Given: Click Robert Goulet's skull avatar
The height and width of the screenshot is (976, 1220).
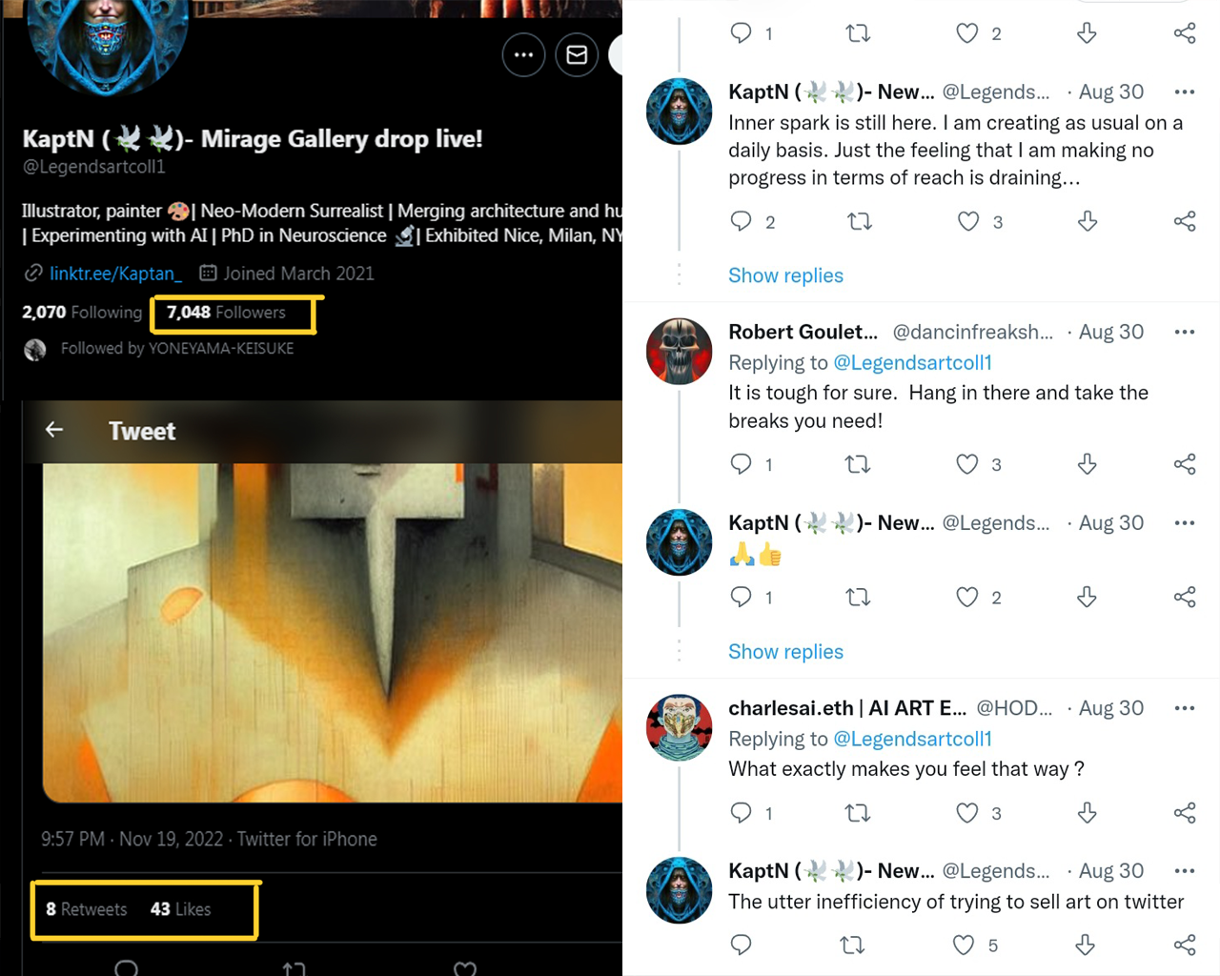Looking at the screenshot, I should click(679, 351).
